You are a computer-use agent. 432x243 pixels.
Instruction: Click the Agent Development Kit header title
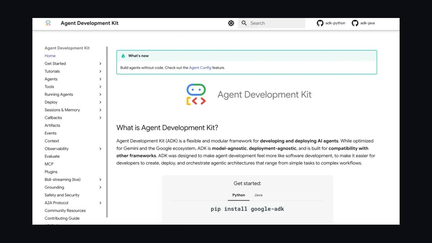pyautogui.click(x=90, y=23)
